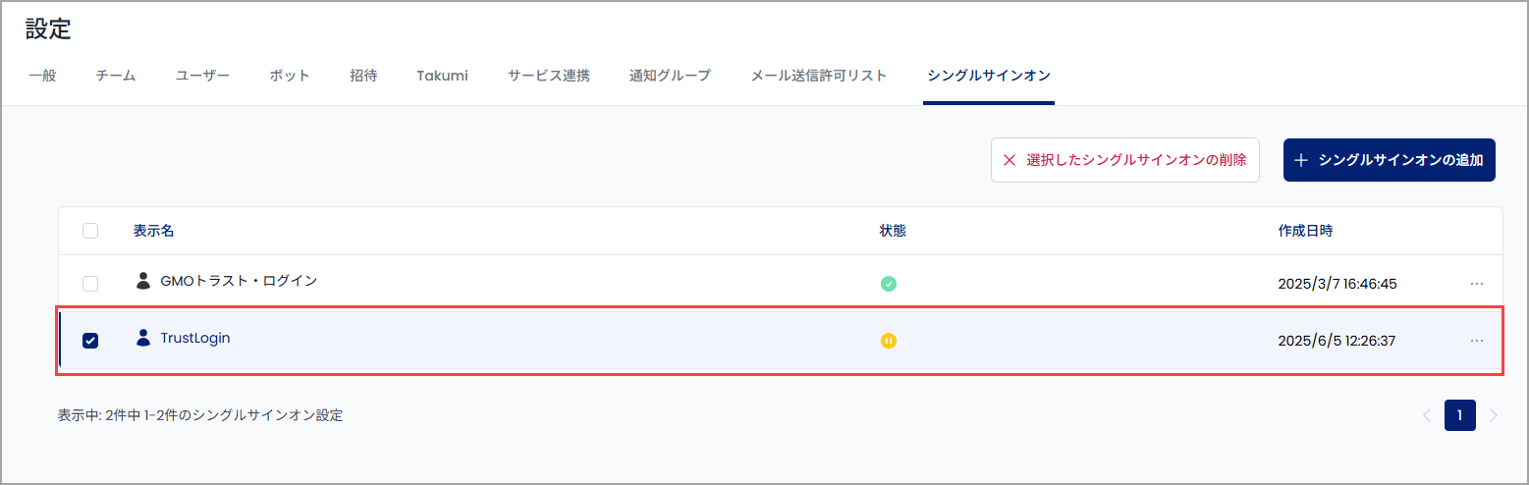Check the GMOトラスト・ログイン row checkbox

coord(90,284)
